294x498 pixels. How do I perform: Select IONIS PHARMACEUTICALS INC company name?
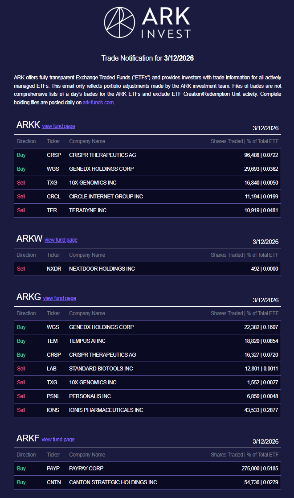coord(106,410)
